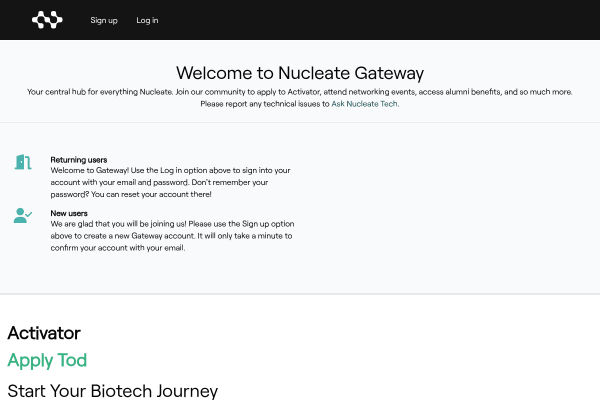Follow the Ask Nucleate Tech link
Screen dimensions: 600x400
(x=364, y=104)
